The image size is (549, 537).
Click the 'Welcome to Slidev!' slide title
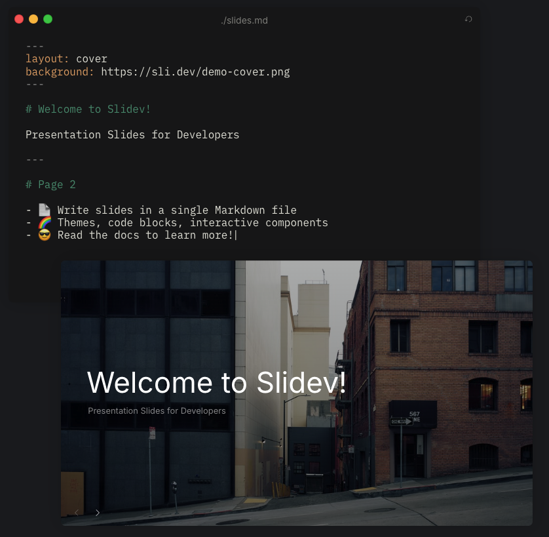(x=216, y=382)
